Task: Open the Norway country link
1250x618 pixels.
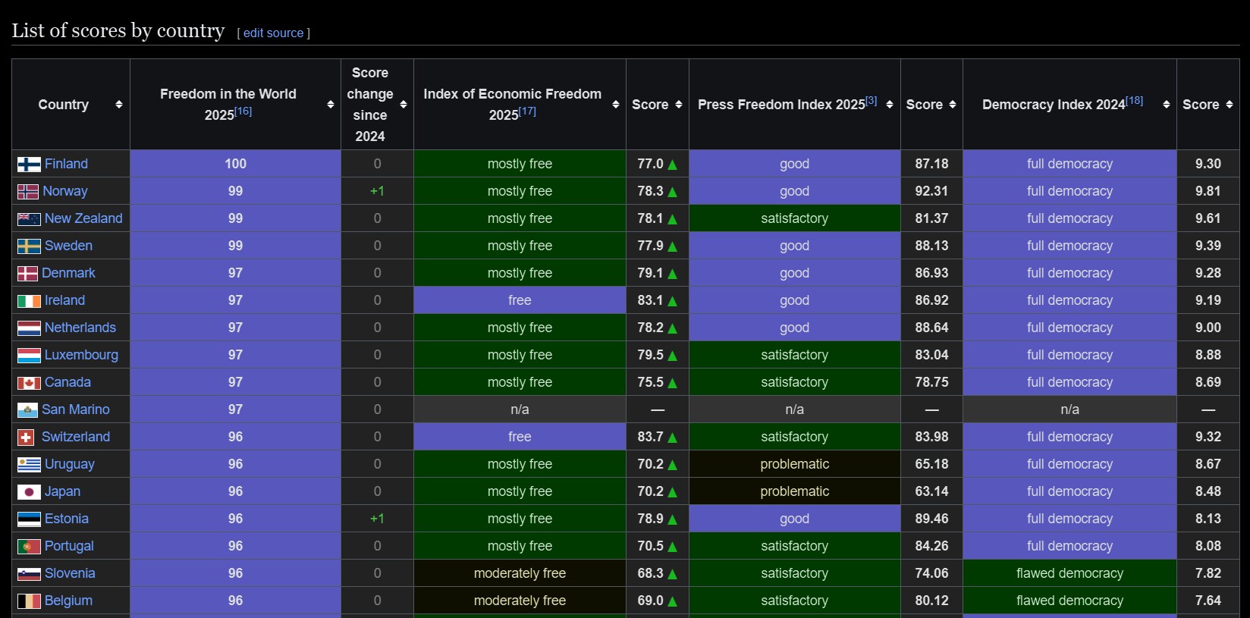Action: pyautogui.click(x=65, y=191)
